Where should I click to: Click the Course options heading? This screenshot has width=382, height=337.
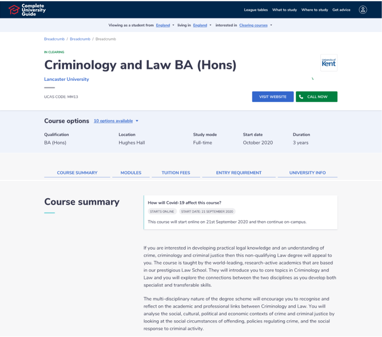pos(67,121)
